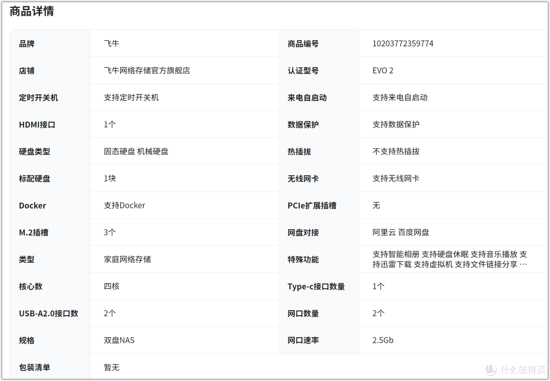Image resolution: width=550 pixels, height=381 pixels.
Task: Click the 商品详情 heading
Action: coord(32,11)
